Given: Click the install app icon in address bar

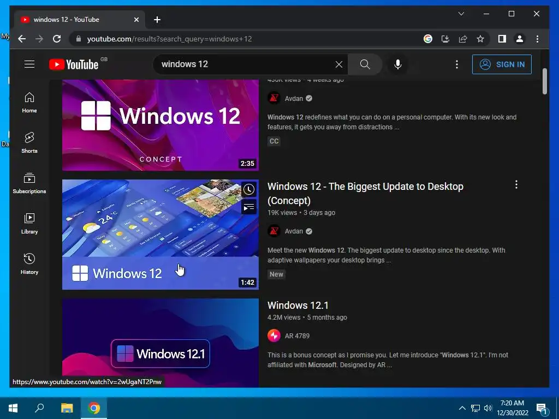Looking at the screenshot, I should (445, 39).
